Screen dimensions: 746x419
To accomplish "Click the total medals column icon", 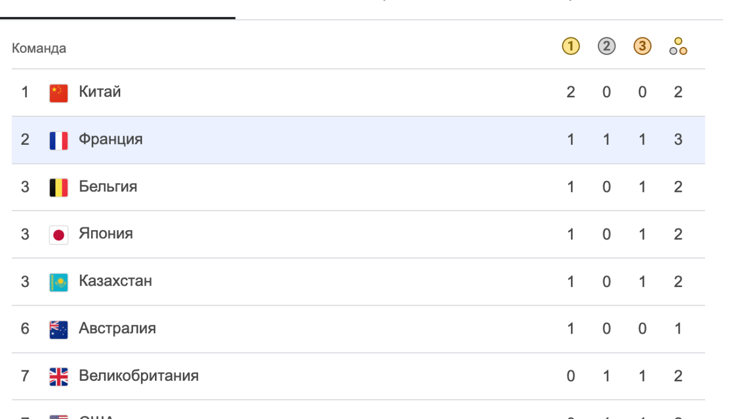I will coord(678,47).
